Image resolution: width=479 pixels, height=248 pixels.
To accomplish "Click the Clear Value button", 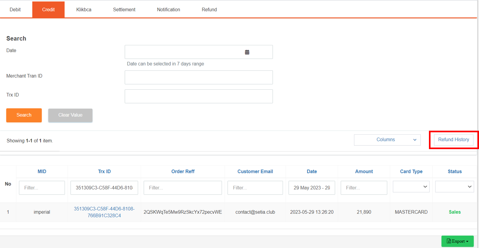I will pos(70,115).
